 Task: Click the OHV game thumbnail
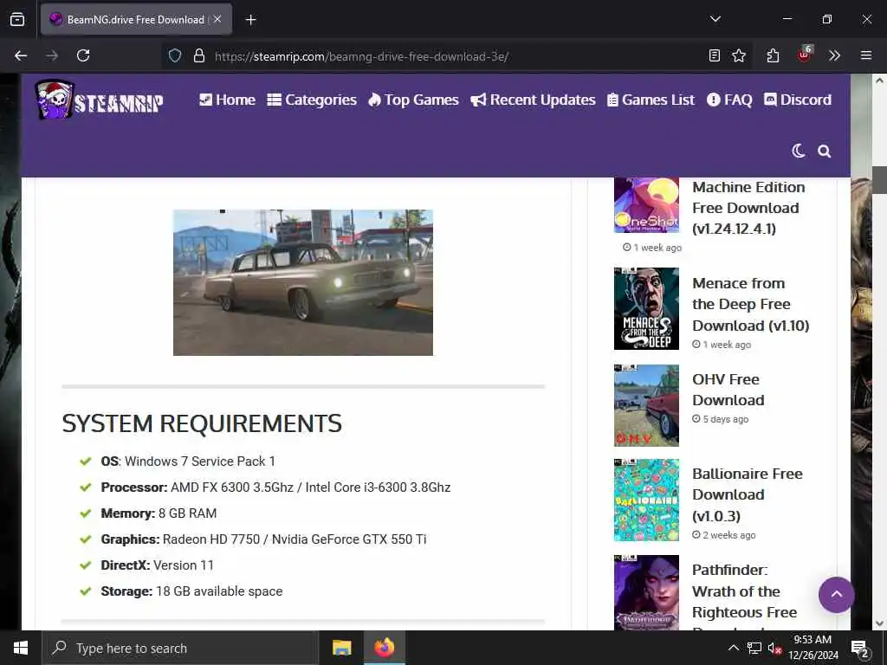tap(646, 405)
